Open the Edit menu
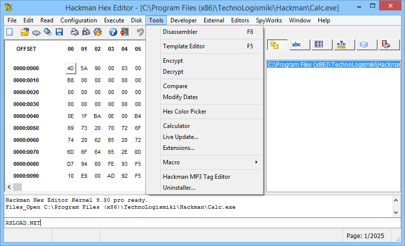 click(x=28, y=20)
